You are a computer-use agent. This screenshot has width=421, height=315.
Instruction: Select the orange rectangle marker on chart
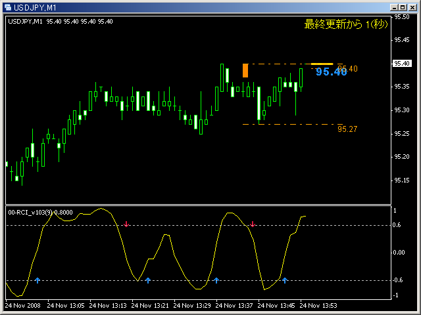[x=245, y=70]
